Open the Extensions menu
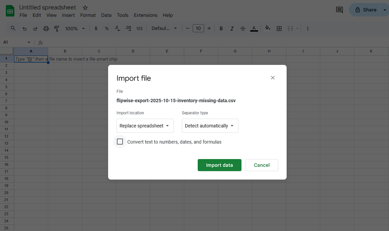Viewport: 389px width, 231px height. [145, 15]
